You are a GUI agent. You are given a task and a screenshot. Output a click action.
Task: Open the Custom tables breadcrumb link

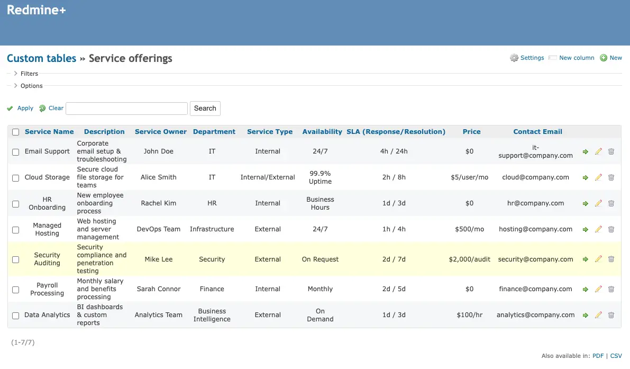[x=41, y=58]
